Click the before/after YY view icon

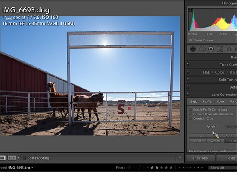point(12,158)
